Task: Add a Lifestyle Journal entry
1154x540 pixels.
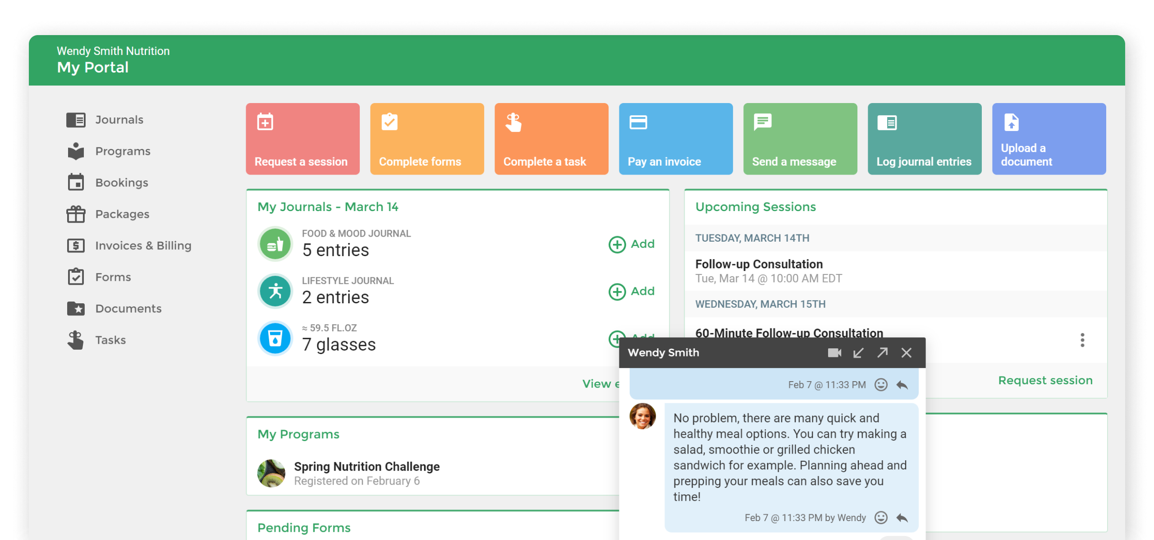Action: [632, 292]
